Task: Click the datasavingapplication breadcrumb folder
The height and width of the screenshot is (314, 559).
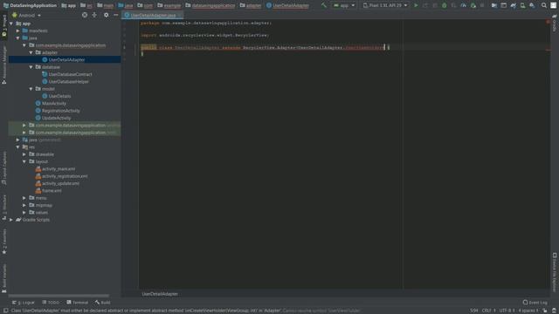Action: [210, 5]
